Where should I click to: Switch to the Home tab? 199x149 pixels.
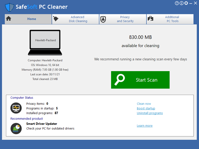coord(28,19)
